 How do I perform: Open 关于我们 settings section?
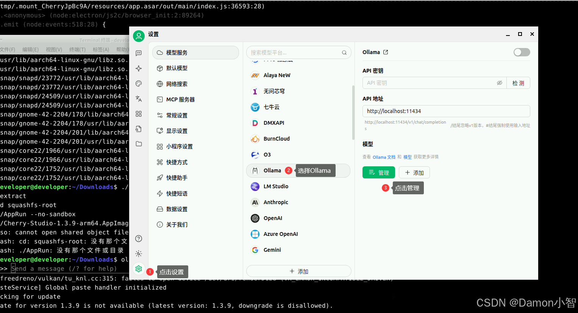195,225
